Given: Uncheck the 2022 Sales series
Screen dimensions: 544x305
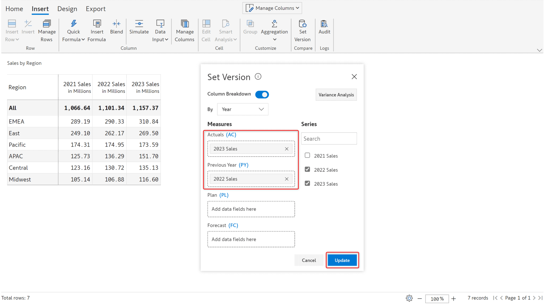Looking at the screenshot, I should click(307, 169).
